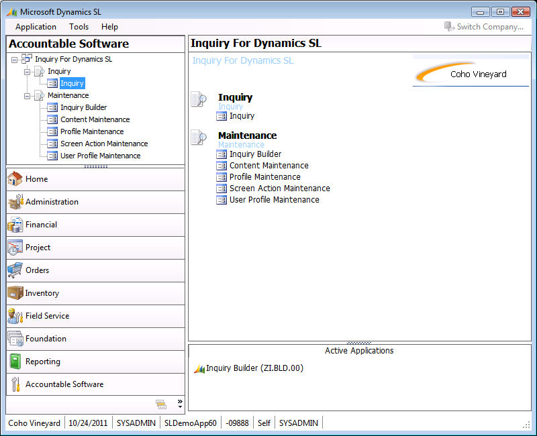The width and height of the screenshot is (537, 436).
Task: Click the Orders shopping cart icon
Action: (15, 270)
